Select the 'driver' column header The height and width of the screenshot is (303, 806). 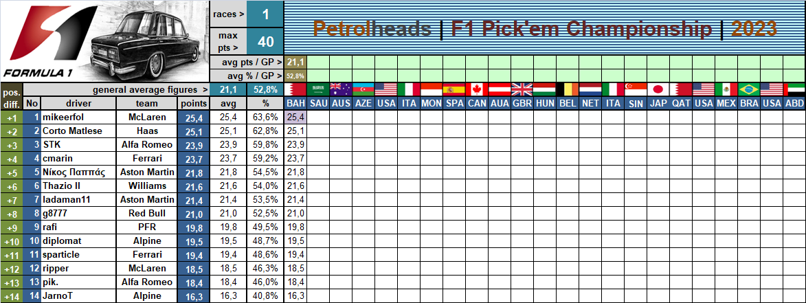78,103
